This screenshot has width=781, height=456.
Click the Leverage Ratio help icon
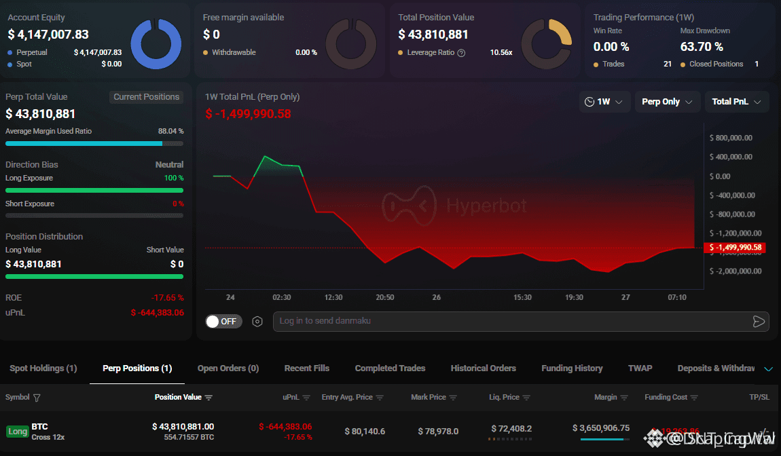coord(461,53)
